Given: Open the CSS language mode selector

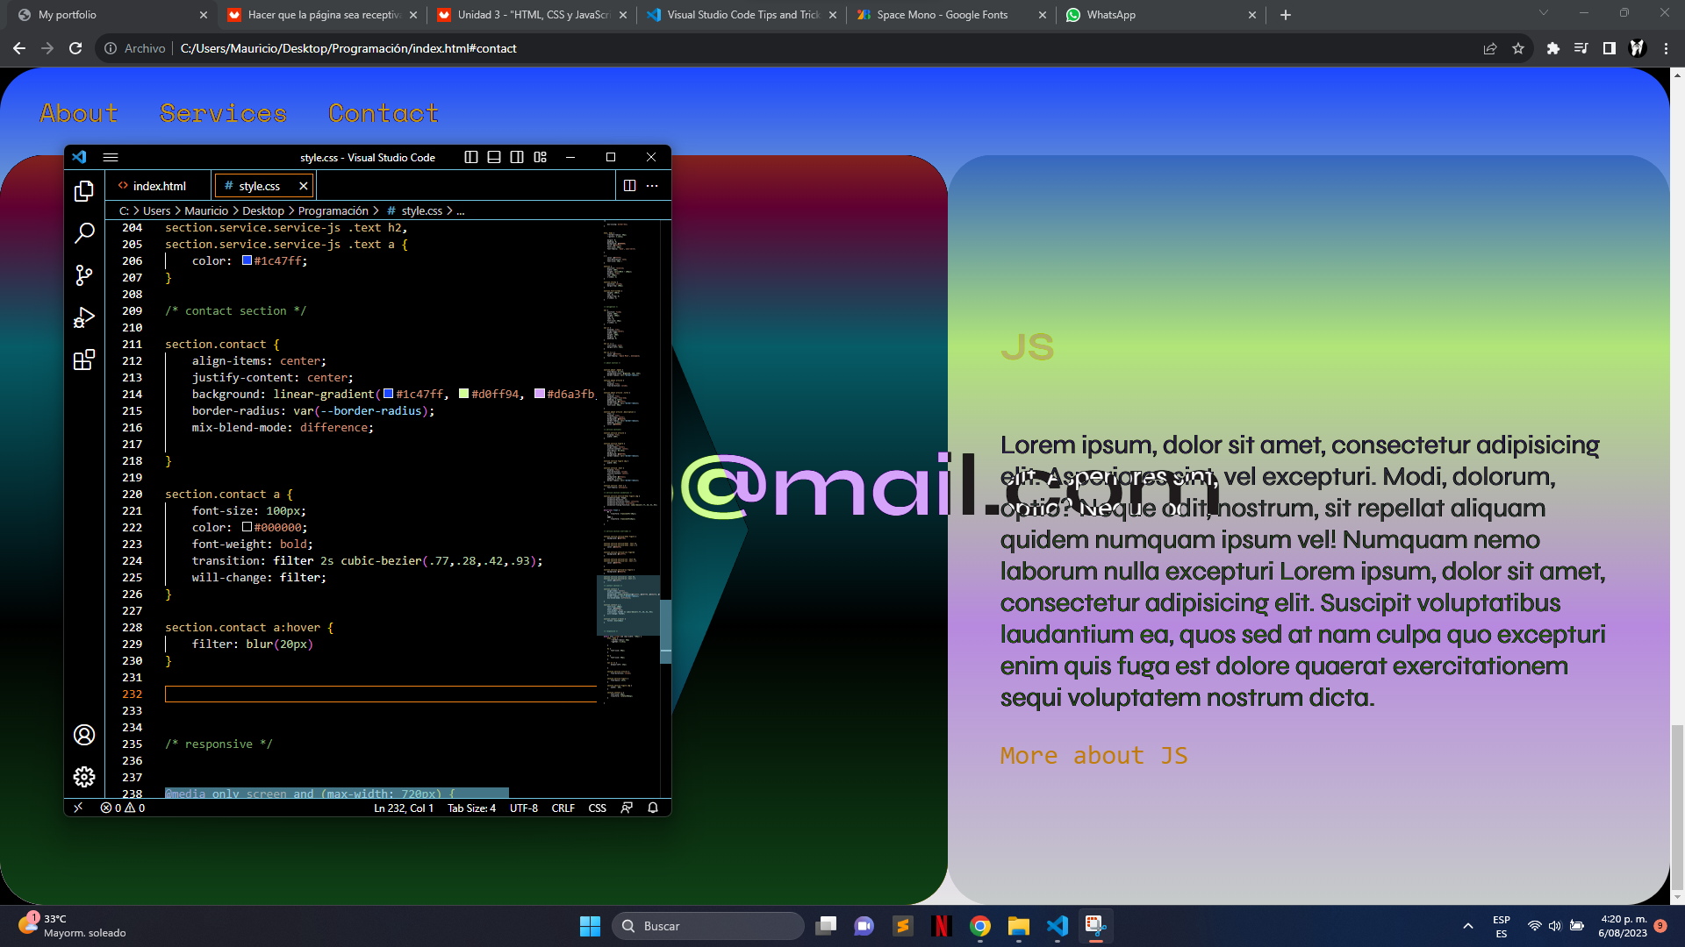Looking at the screenshot, I should (597, 808).
